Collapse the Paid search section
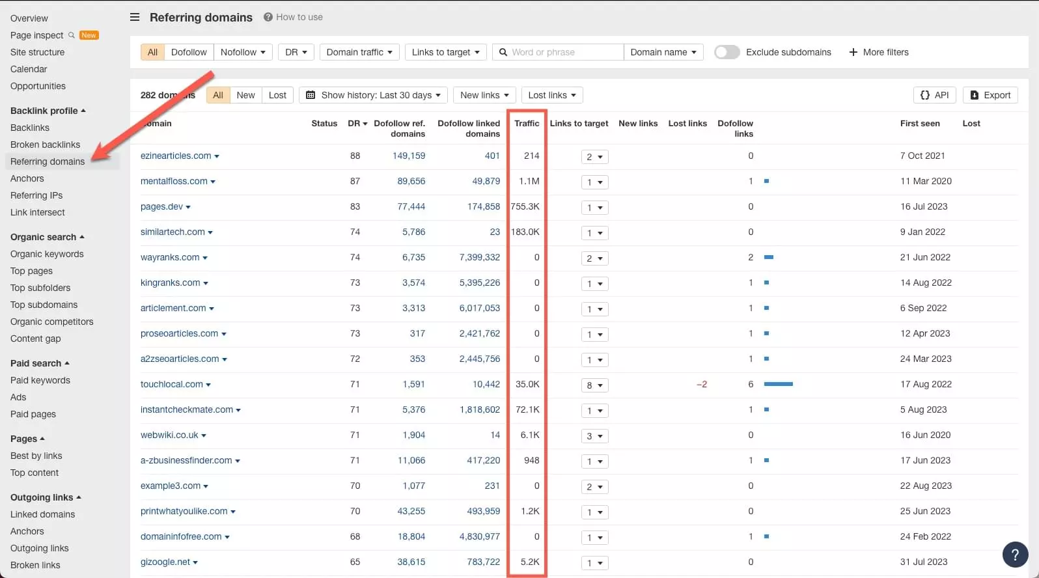 point(40,363)
